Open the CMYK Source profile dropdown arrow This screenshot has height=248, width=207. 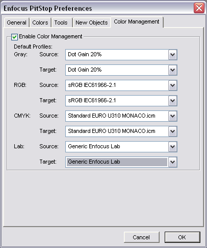tap(173, 116)
